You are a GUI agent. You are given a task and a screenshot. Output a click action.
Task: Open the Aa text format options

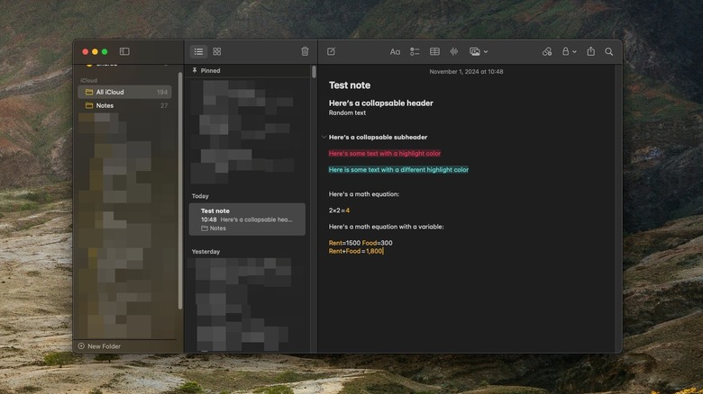[395, 51]
